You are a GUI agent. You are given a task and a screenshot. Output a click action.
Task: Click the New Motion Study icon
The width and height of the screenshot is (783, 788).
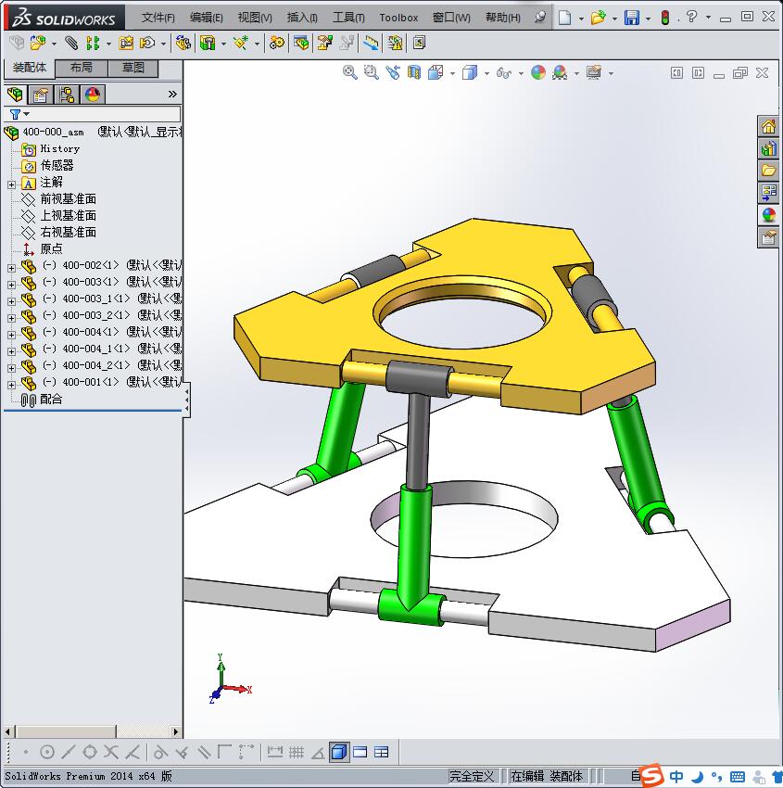coord(277,44)
